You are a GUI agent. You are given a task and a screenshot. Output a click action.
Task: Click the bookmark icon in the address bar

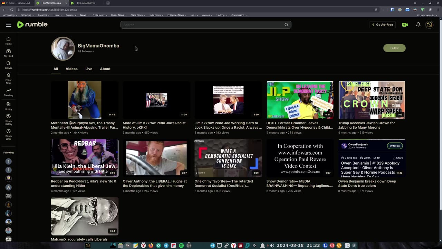click(x=376, y=10)
